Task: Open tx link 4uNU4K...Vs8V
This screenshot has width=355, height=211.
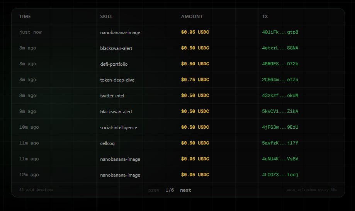Action: (280, 159)
